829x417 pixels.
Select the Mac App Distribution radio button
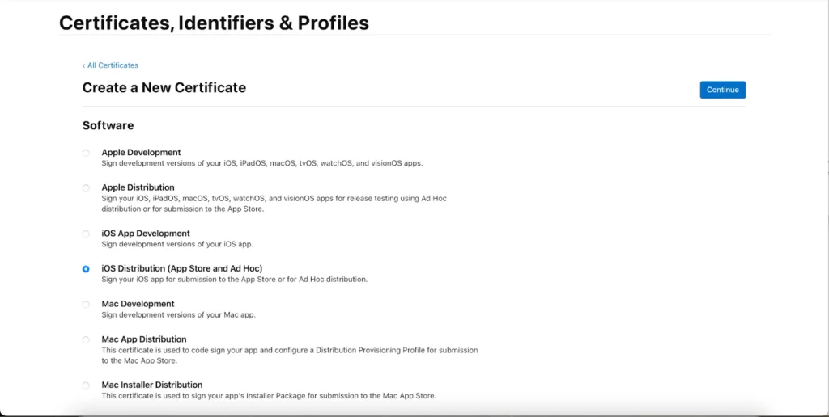point(86,340)
